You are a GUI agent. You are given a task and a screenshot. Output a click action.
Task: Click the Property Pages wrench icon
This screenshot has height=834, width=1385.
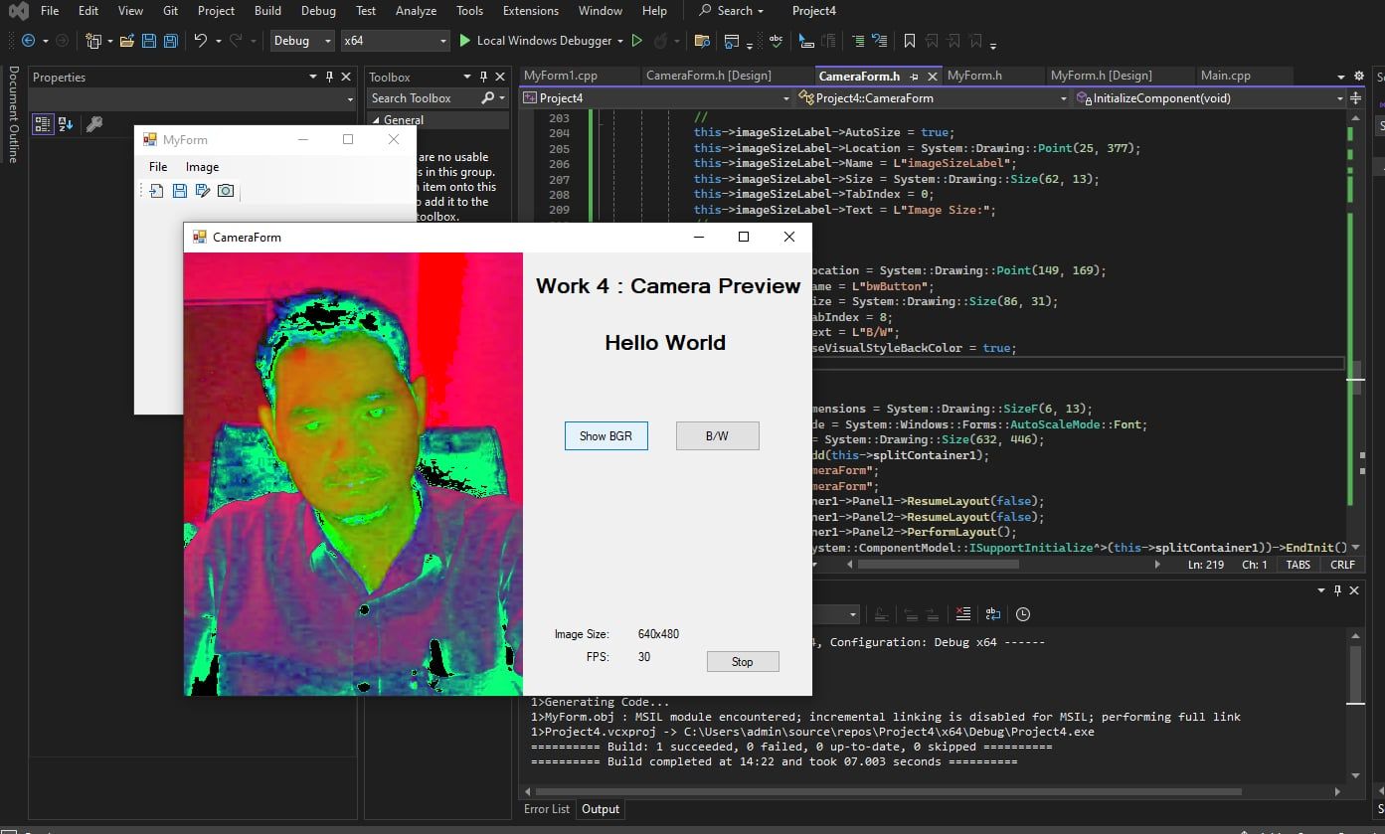coord(94,124)
